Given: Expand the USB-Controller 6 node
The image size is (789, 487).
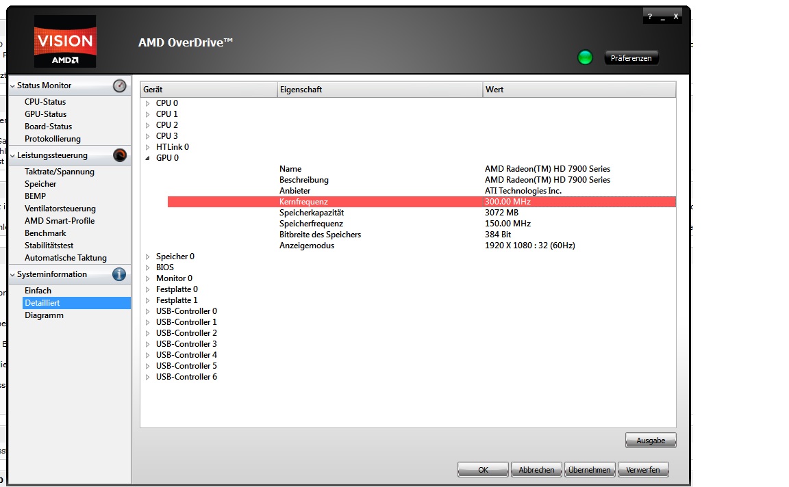Looking at the screenshot, I should click(147, 377).
